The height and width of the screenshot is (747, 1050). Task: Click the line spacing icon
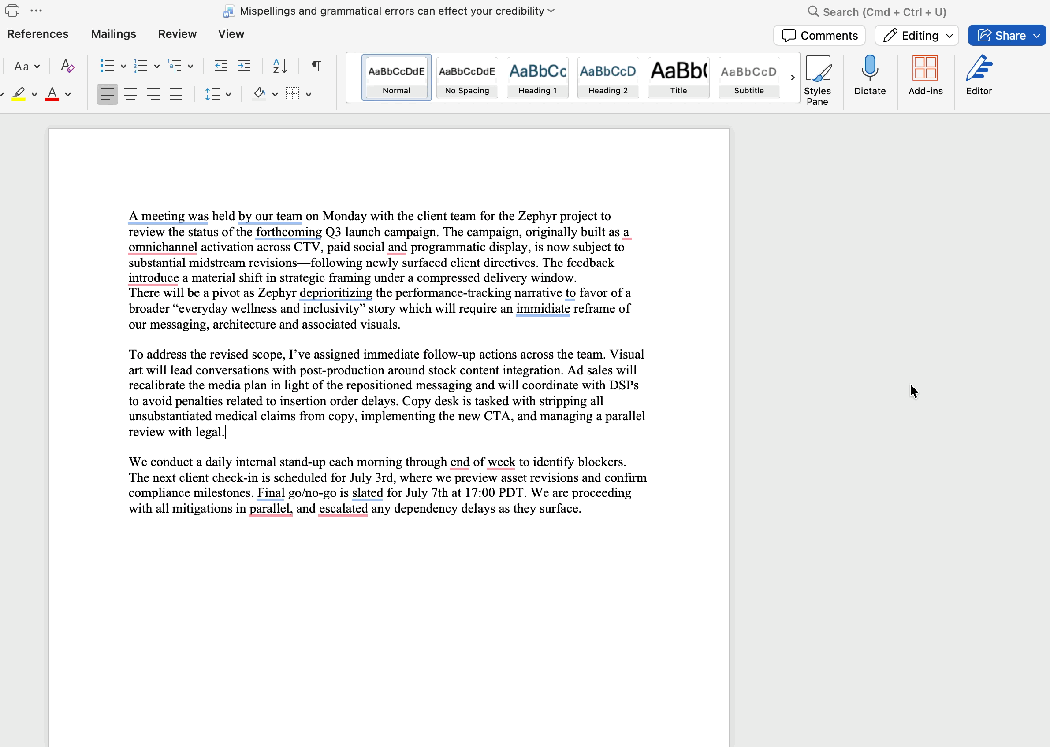[212, 94]
